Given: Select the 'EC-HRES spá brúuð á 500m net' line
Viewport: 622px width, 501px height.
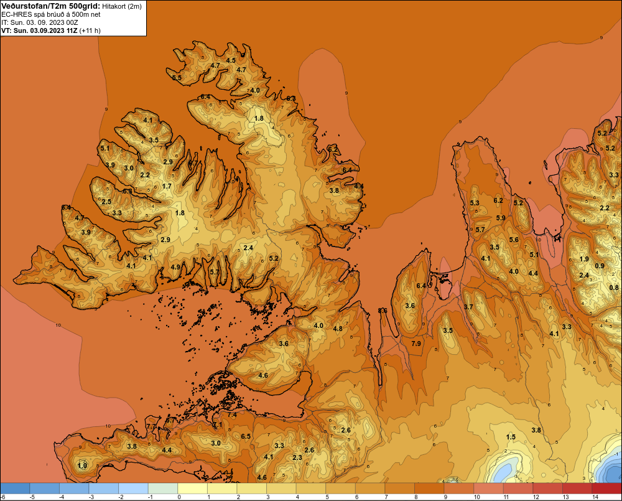Looking at the screenshot, I should coord(51,14).
